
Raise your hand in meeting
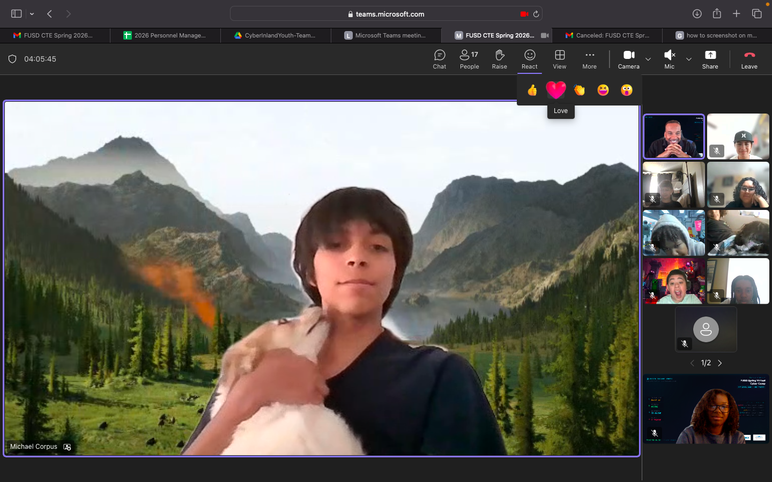tap(499, 59)
